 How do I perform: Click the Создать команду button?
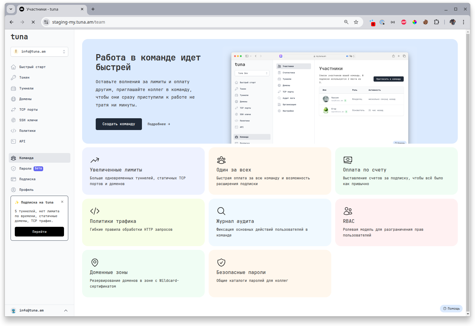click(x=119, y=124)
